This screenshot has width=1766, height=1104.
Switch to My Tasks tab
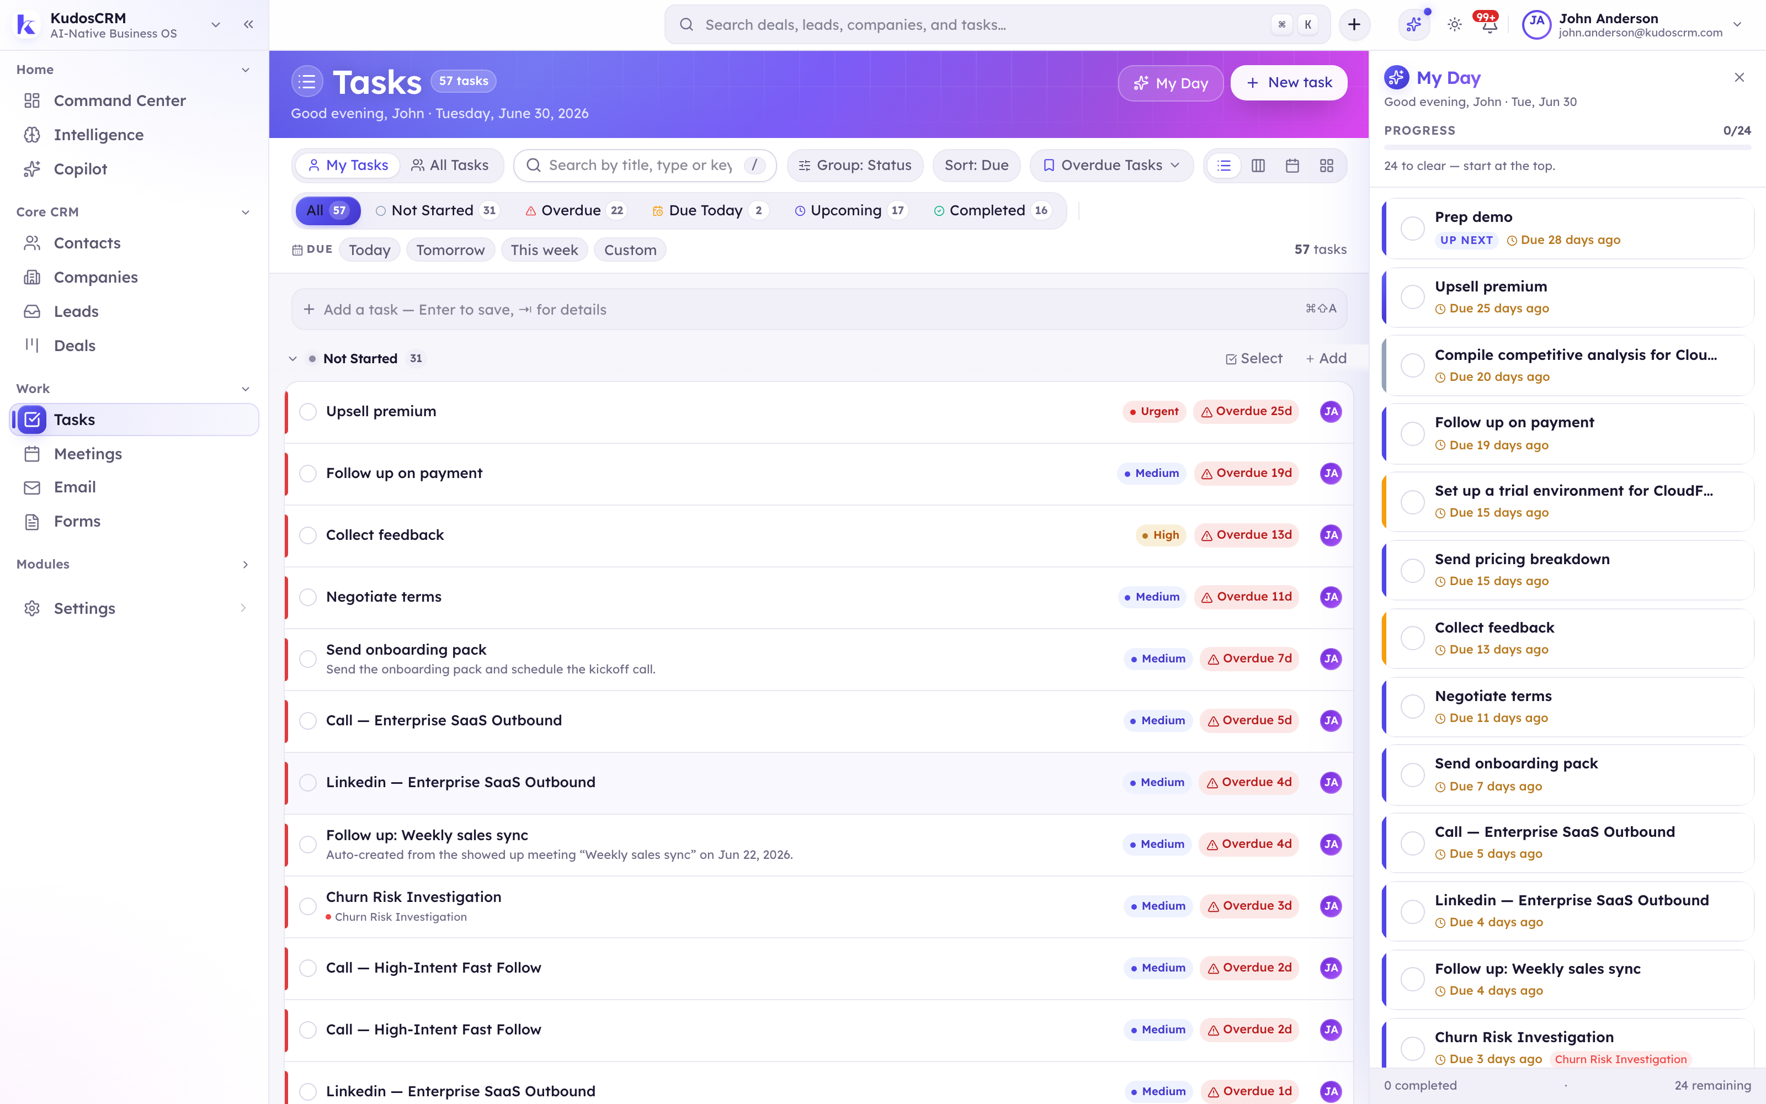tap(347, 166)
